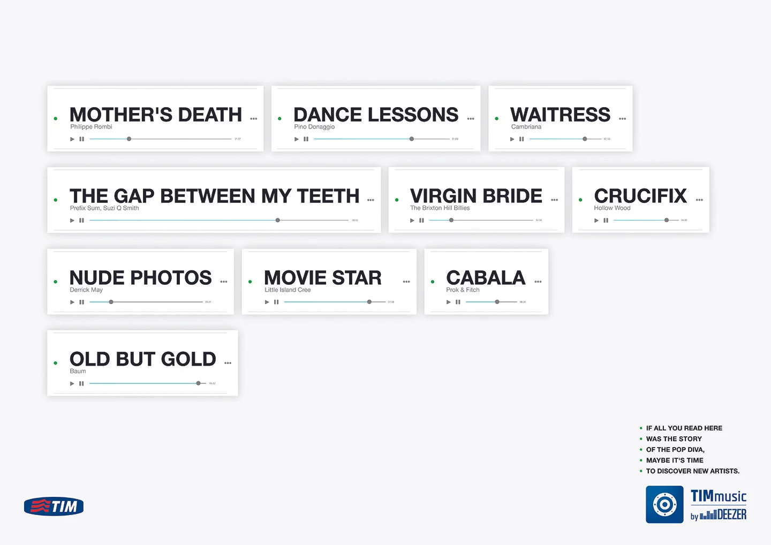Play the Nude Photos track
This screenshot has width=771, height=545.
tap(72, 302)
